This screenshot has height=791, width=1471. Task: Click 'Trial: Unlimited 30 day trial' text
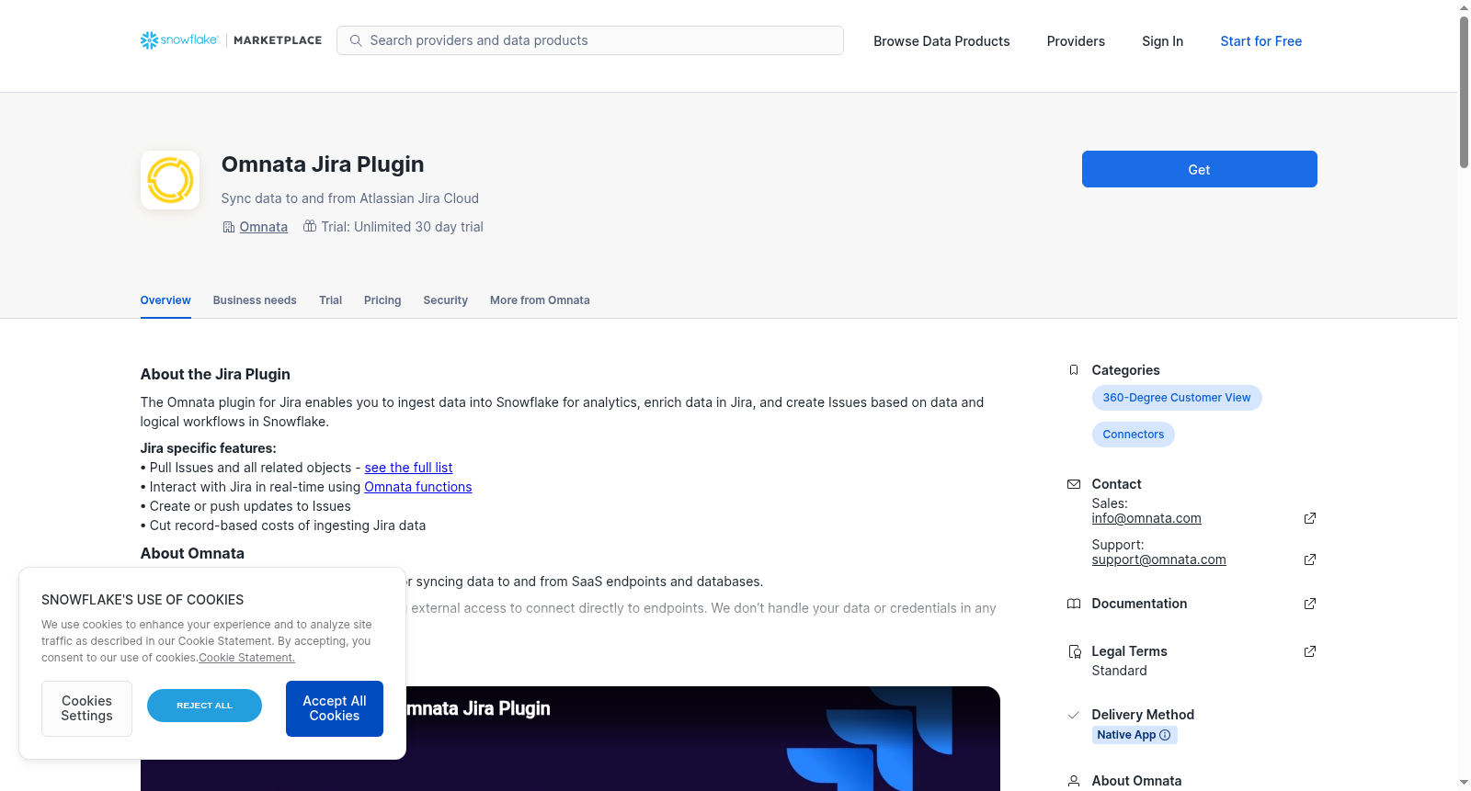pos(402,227)
